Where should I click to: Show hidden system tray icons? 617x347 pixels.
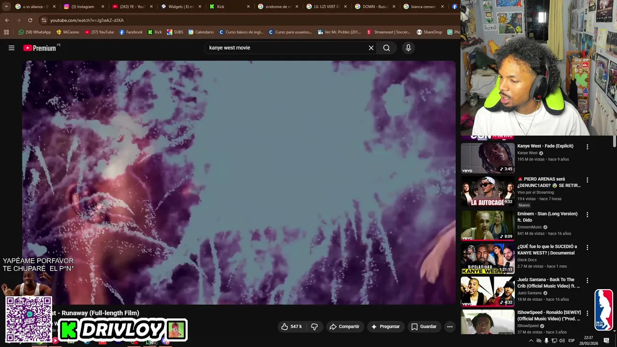(531, 341)
